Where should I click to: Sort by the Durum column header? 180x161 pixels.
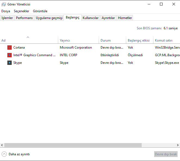point(112,40)
